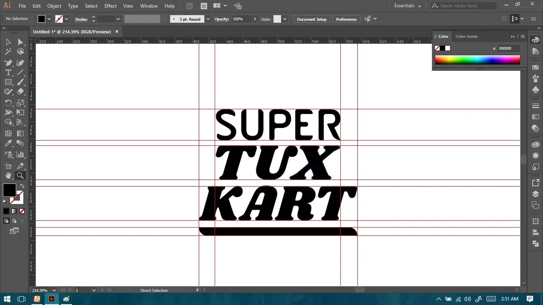This screenshot has width=543, height=305.
Task: Set paint mode to None
Action: coord(22,211)
